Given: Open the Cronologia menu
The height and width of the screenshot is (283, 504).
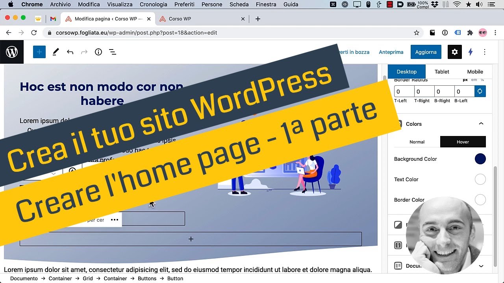Looking at the screenshot, I should point(153,4).
